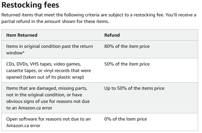Select the CDs, DVDs, VHS tapes description cell
This screenshot has width=202, height=133.
[x=49, y=70]
